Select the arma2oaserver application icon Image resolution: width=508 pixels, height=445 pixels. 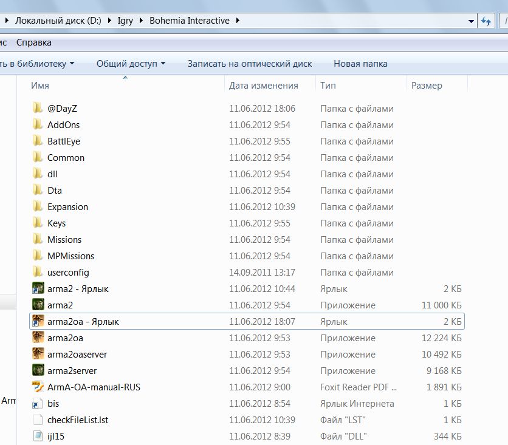(x=38, y=354)
